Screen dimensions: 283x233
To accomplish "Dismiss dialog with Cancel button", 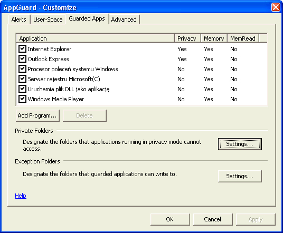I will [x=213, y=219].
